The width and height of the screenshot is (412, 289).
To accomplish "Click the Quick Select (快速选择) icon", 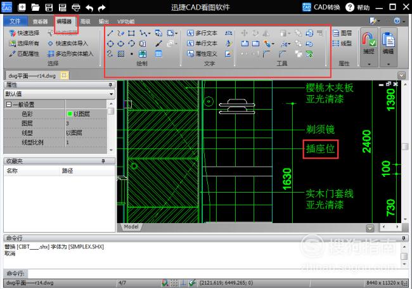I will coord(13,33).
